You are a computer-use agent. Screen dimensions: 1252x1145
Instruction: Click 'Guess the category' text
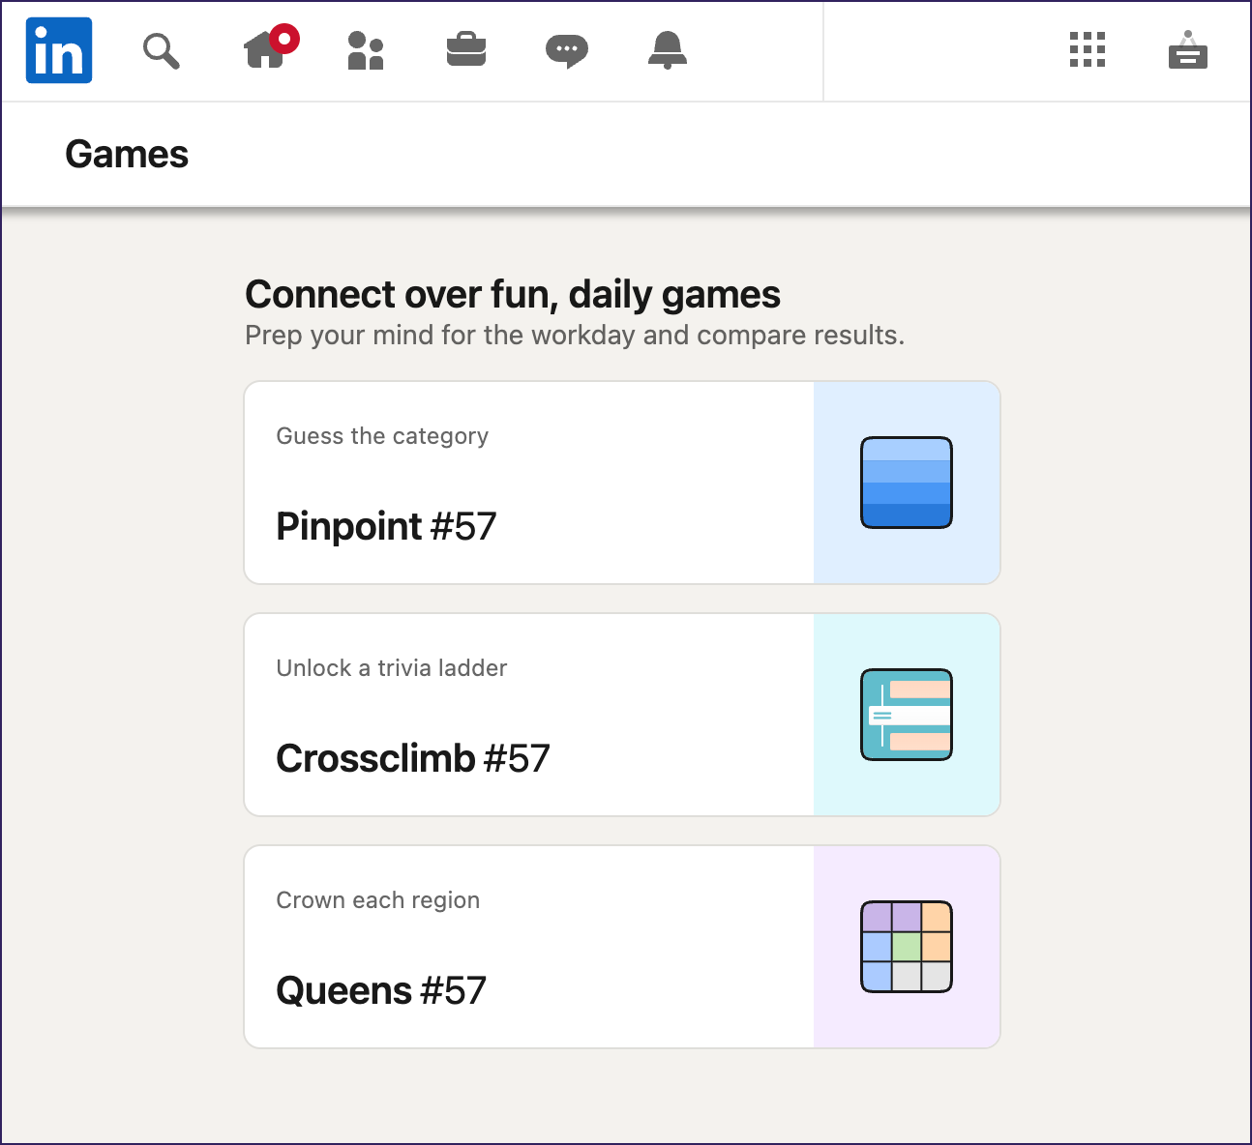pyautogui.click(x=382, y=436)
